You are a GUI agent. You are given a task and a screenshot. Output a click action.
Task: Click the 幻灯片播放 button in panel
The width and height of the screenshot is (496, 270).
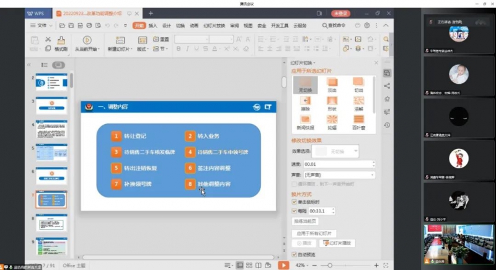click(337, 243)
